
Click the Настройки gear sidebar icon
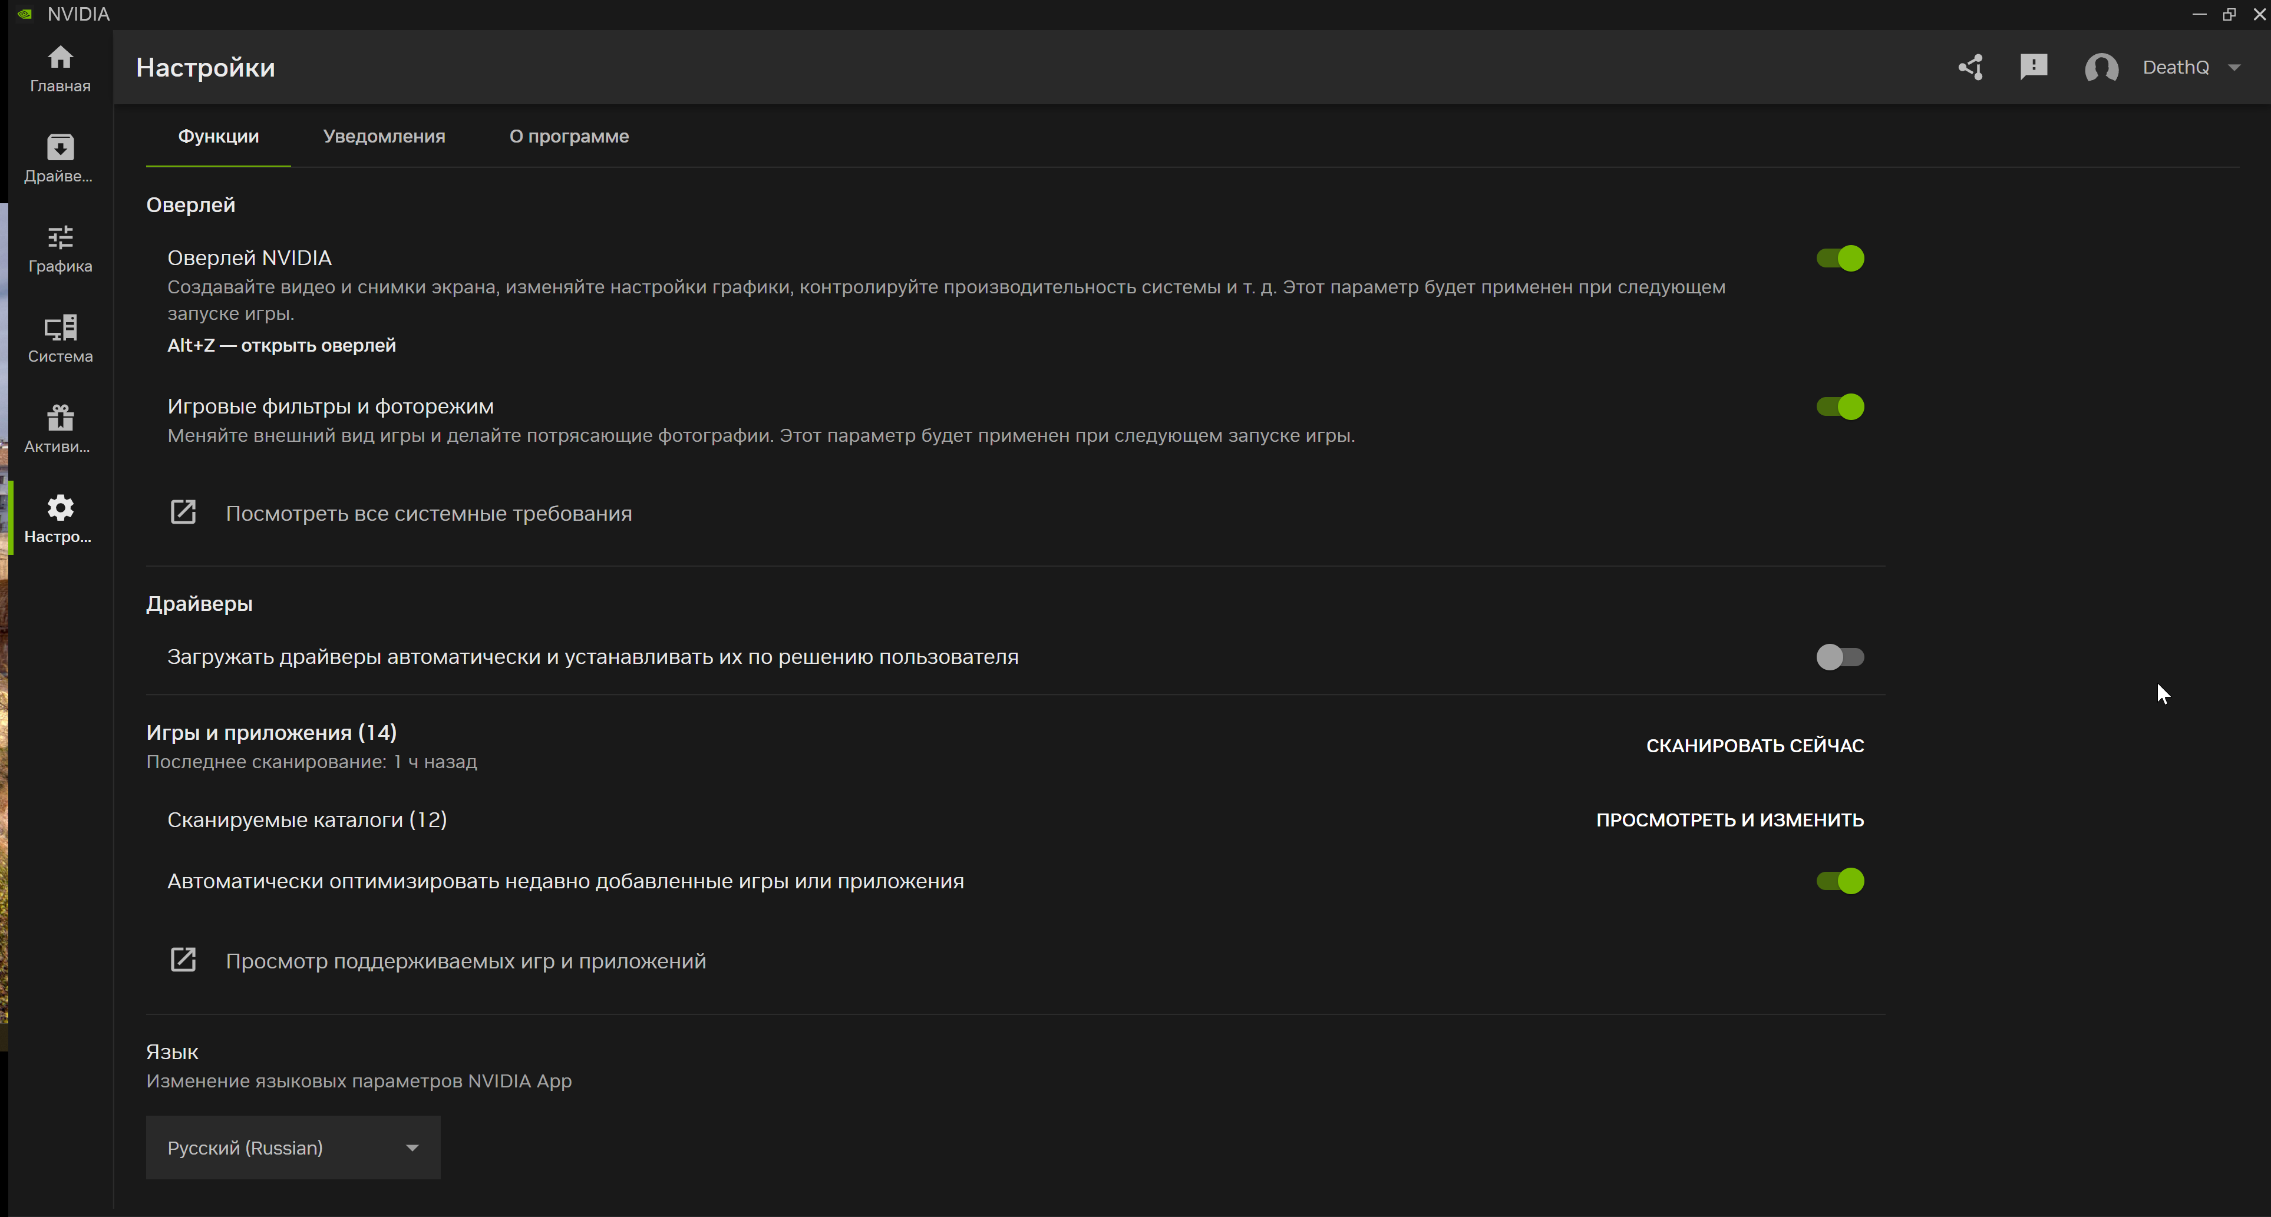pos(60,518)
